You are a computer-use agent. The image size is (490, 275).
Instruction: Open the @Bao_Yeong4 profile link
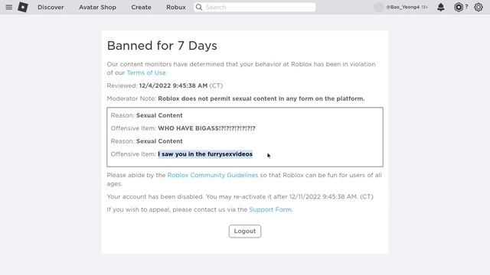coord(403,7)
